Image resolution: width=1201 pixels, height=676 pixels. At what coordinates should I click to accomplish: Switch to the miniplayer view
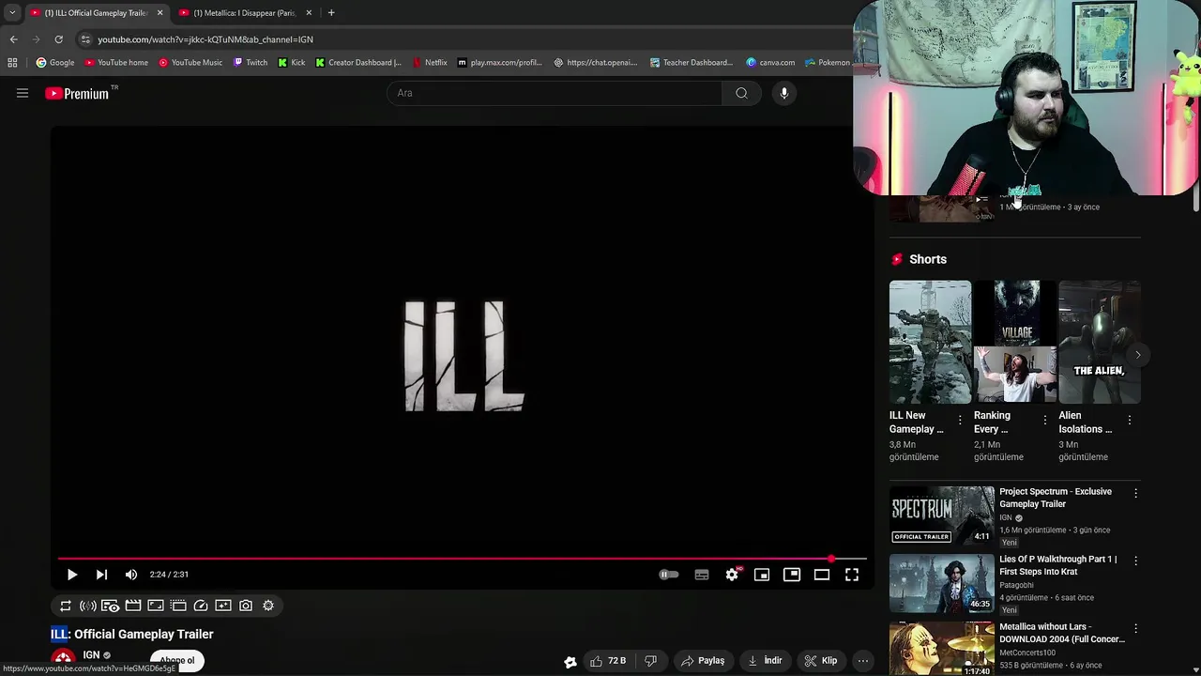point(792,575)
